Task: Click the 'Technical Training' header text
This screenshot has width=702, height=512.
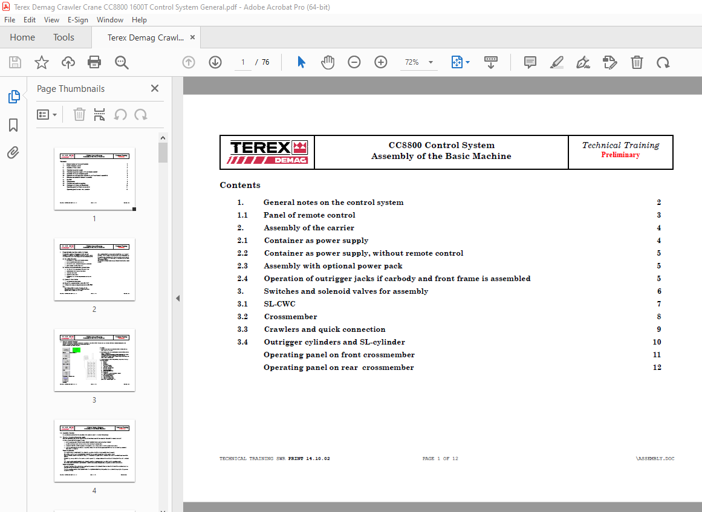Action: (620, 145)
